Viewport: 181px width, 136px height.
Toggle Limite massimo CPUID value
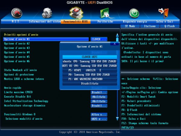coord(99,92)
